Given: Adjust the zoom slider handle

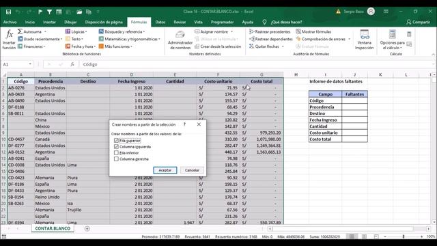Looking at the screenshot, I should [x=404, y=236].
